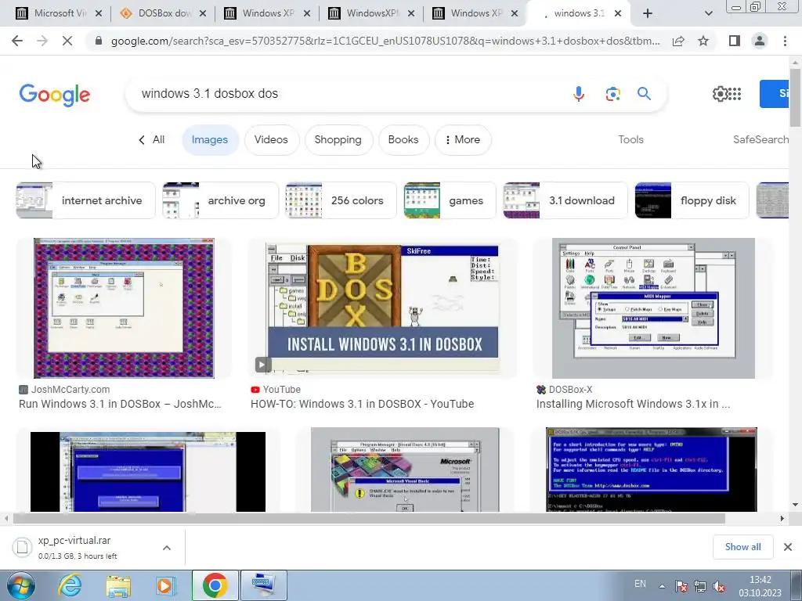This screenshot has height=601, width=802.
Task: Refine search with 256 colors chip
Action: coord(341,200)
